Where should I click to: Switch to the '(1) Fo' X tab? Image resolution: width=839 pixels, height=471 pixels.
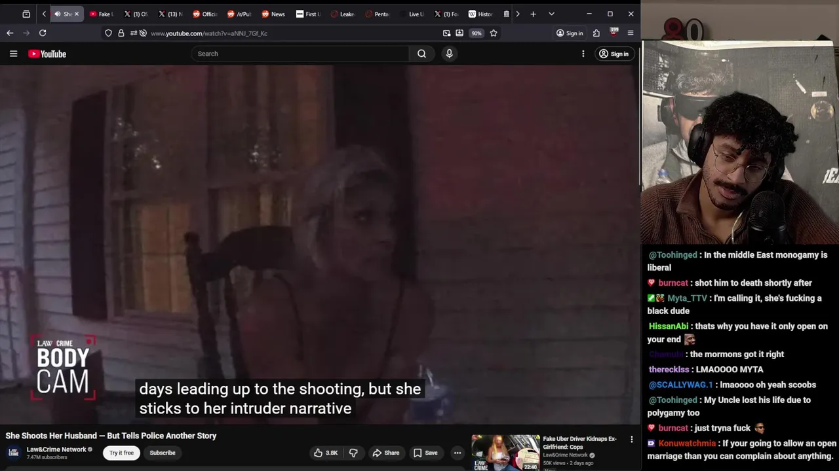(446, 14)
